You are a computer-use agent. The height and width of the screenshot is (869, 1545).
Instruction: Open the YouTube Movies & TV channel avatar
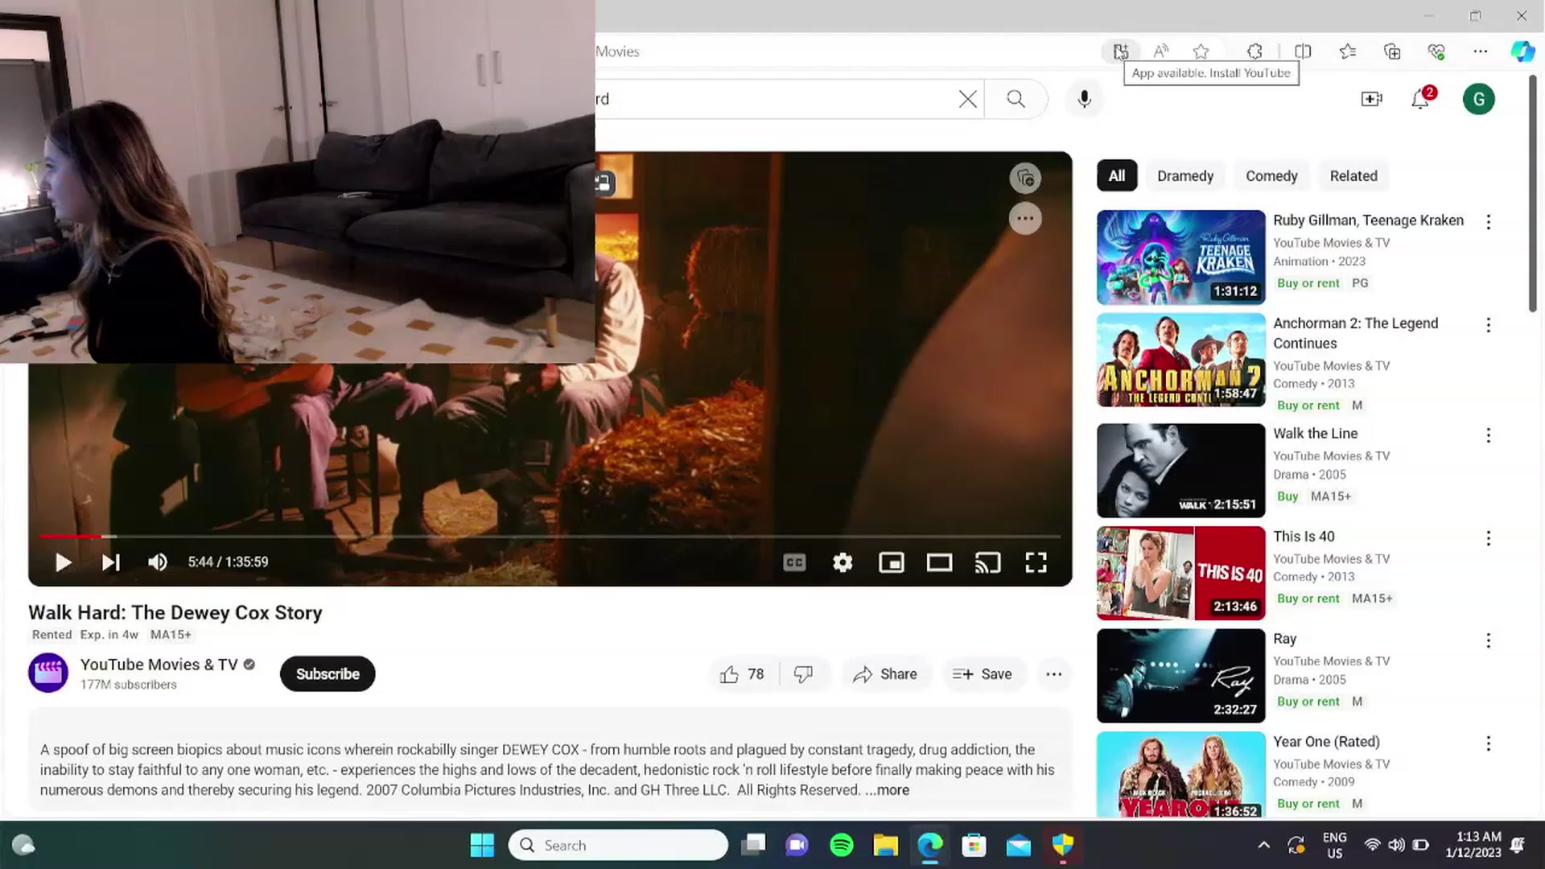coord(48,673)
